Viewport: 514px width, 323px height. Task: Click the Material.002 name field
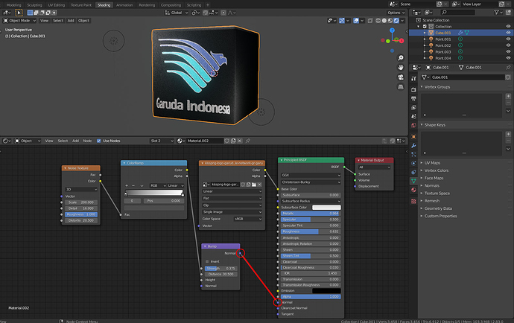pos(205,141)
